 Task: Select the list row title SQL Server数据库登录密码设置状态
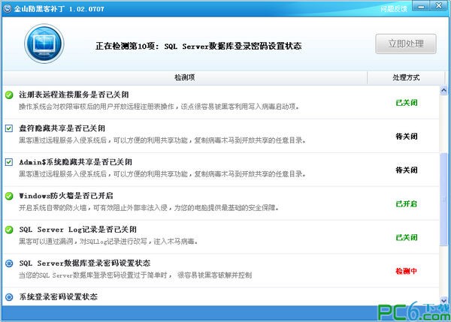pos(85,263)
